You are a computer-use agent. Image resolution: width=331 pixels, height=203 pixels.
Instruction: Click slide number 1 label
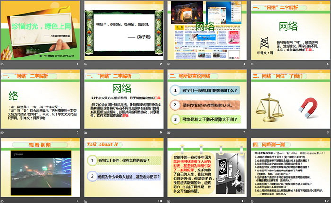coord(78,64)
